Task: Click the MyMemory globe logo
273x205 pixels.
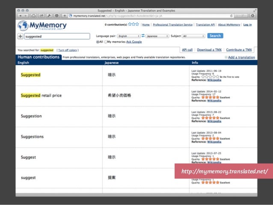Action: tap(23, 26)
